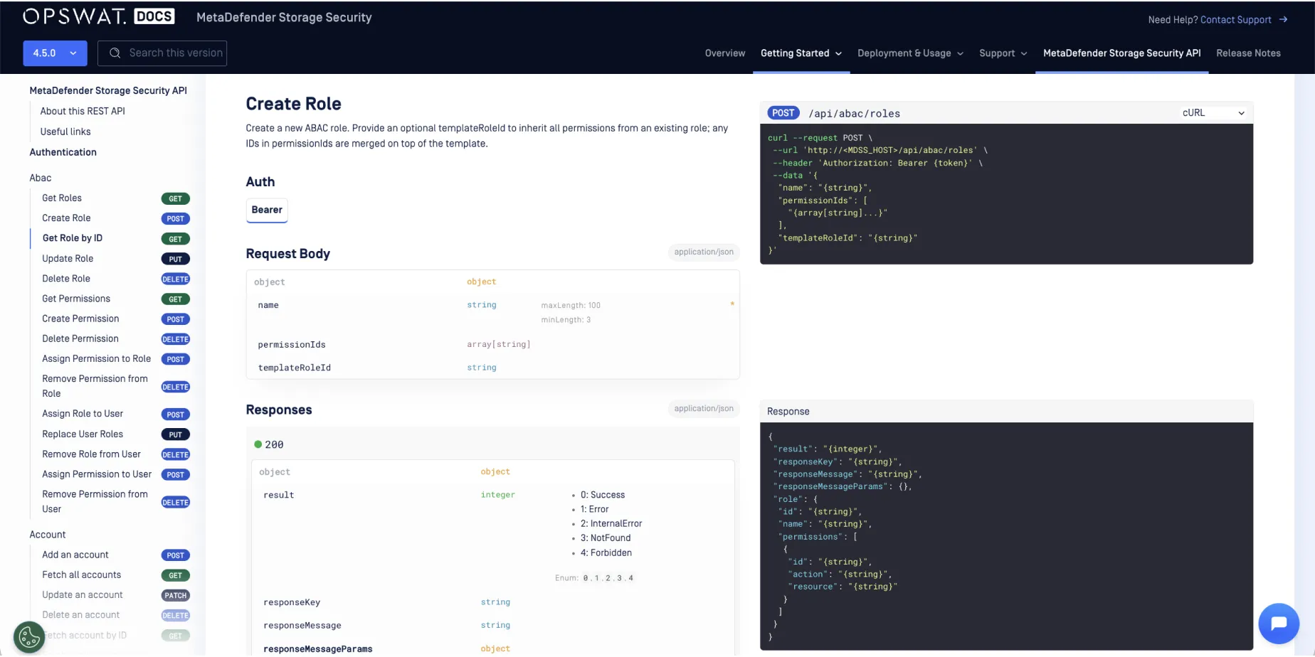Click the permissionIds field name
Image resolution: width=1315 pixels, height=657 pixels.
click(x=292, y=345)
